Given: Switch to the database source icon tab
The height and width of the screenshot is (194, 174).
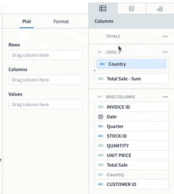Looking at the screenshot, I should click(131, 8).
